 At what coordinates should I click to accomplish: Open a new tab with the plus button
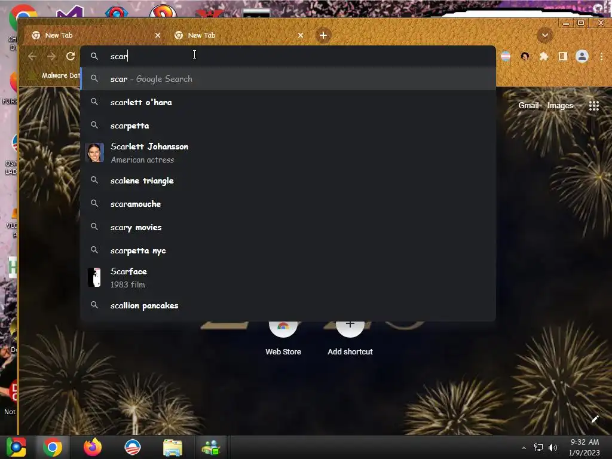(x=323, y=35)
